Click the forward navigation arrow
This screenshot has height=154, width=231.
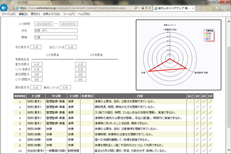click(11, 8)
